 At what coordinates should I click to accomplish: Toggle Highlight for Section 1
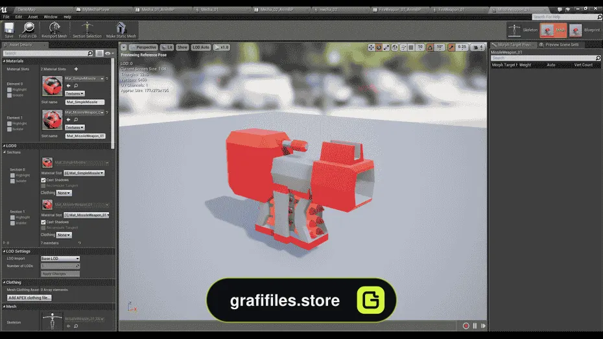[12, 218]
